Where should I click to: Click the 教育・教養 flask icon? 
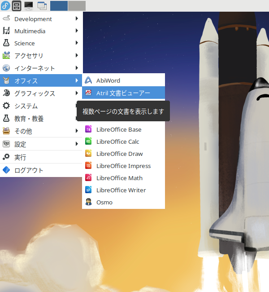pyautogui.click(x=6, y=118)
